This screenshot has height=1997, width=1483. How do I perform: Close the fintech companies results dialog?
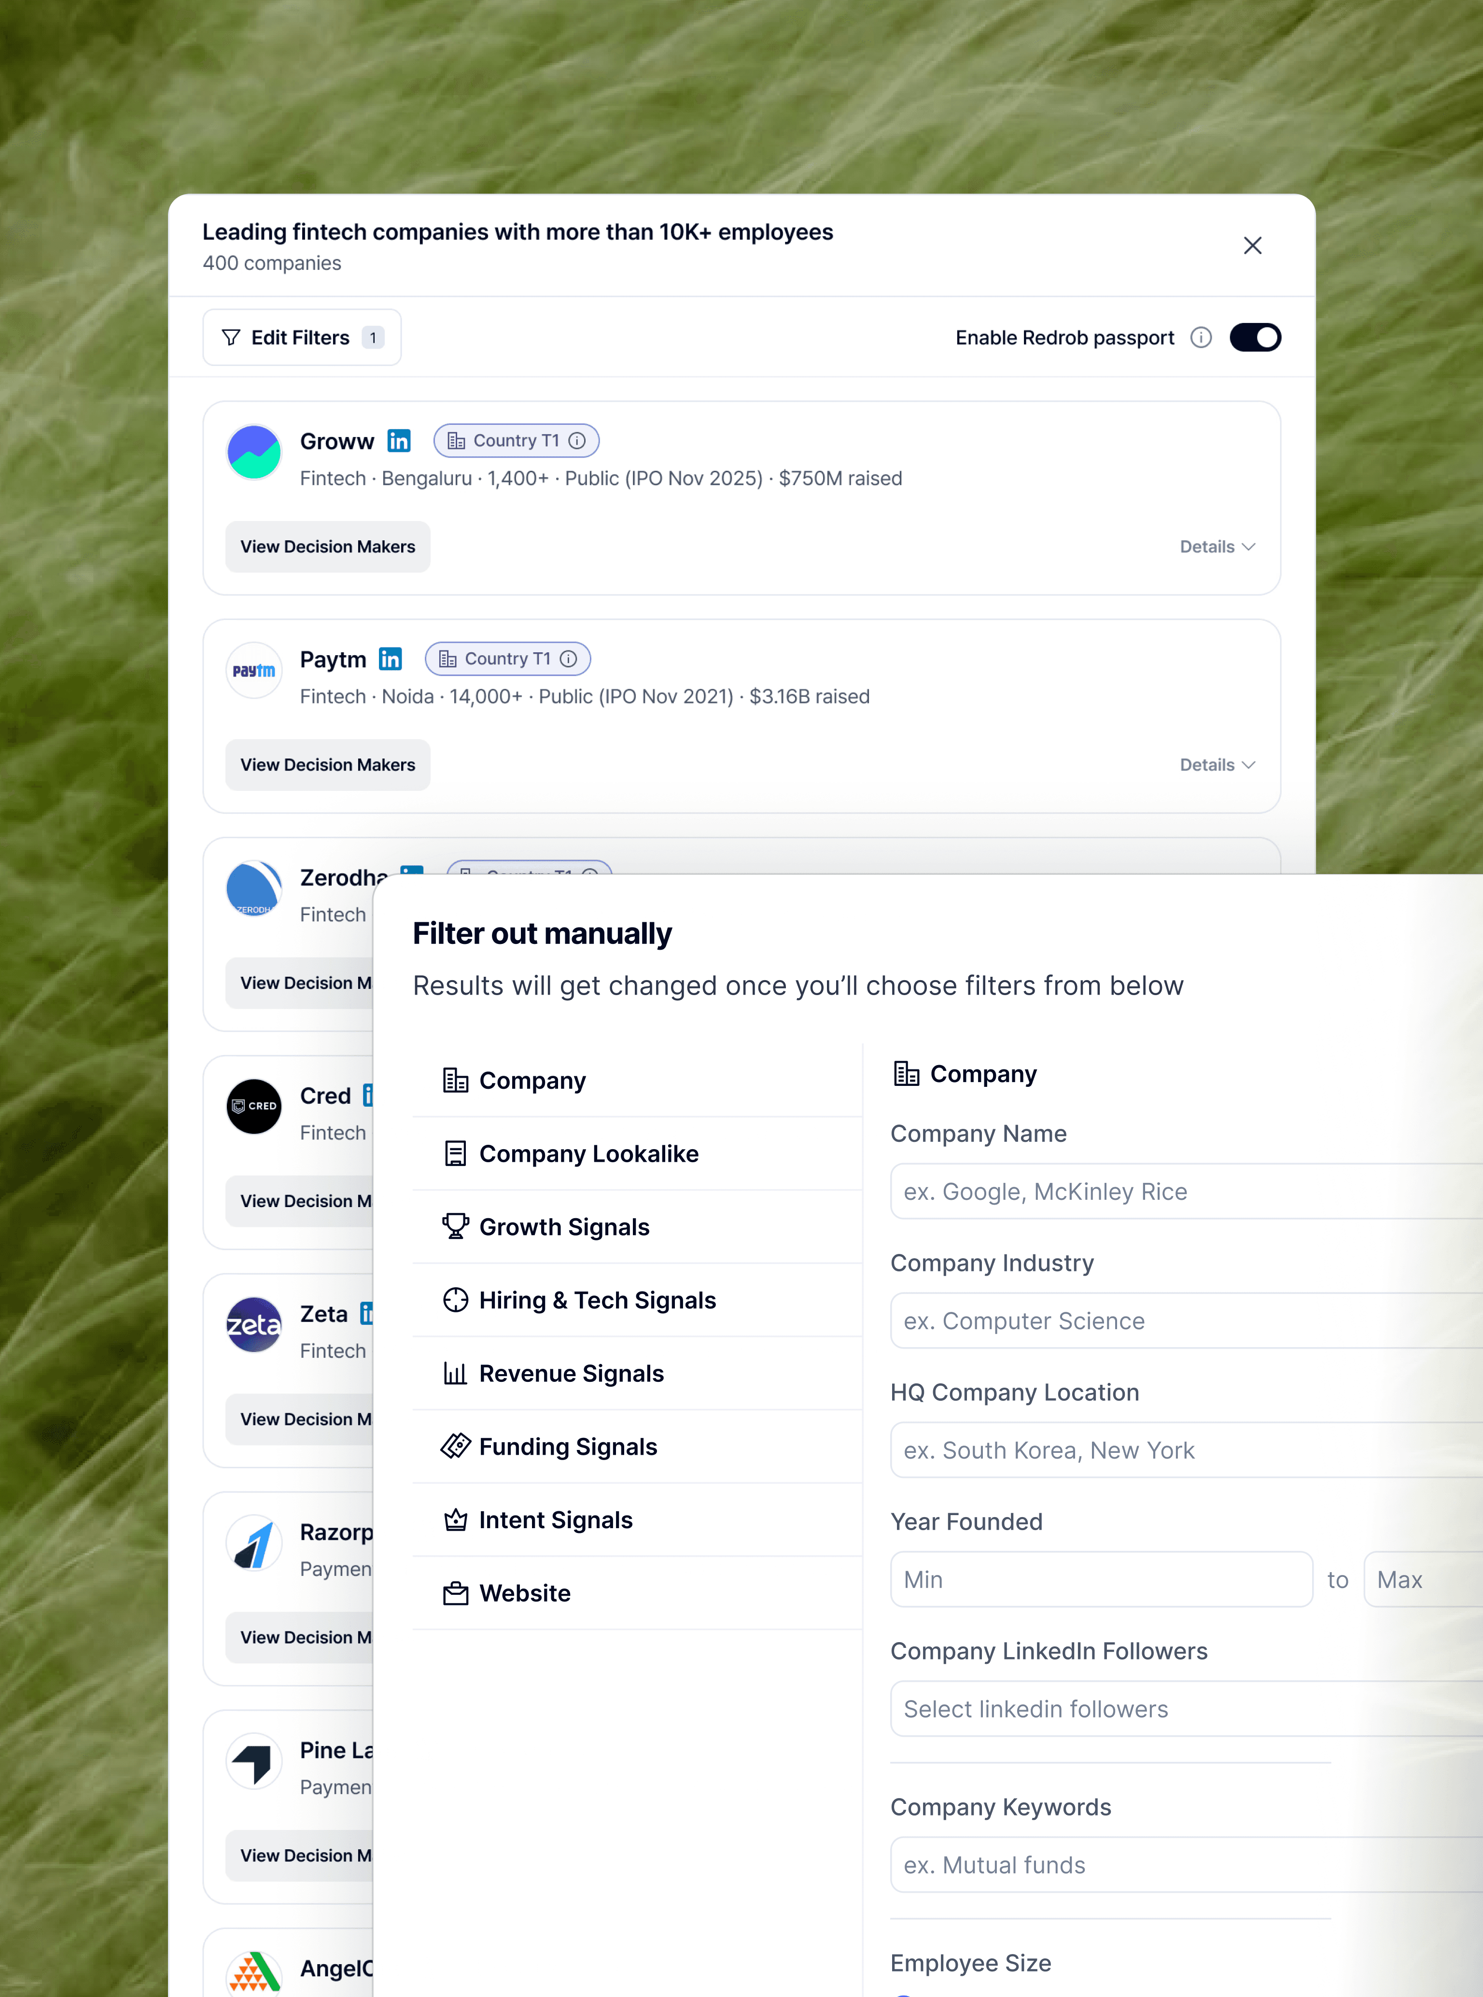point(1252,246)
